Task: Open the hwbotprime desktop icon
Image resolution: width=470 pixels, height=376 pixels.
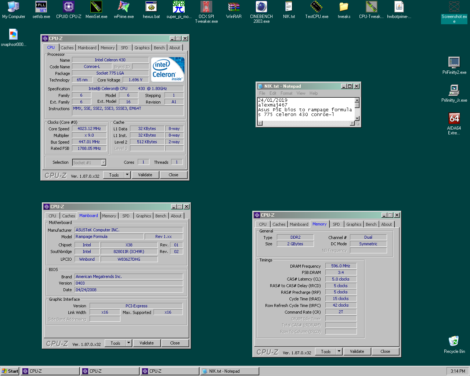Action: click(x=399, y=10)
